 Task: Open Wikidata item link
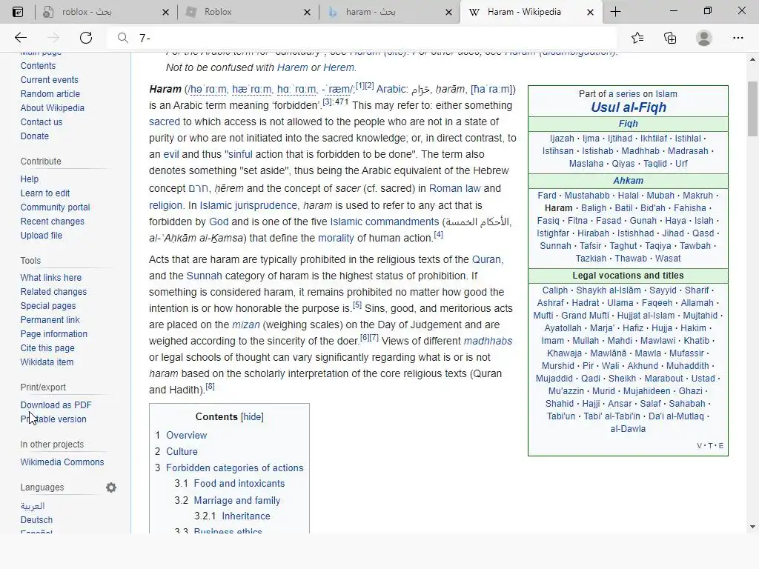(x=47, y=362)
